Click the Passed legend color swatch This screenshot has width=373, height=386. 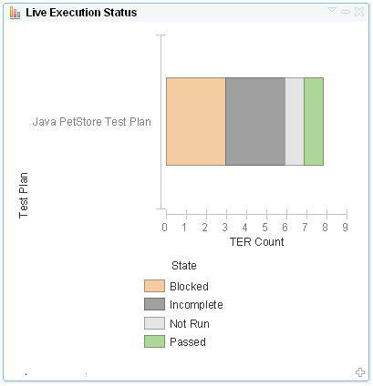[x=154, y=341]
